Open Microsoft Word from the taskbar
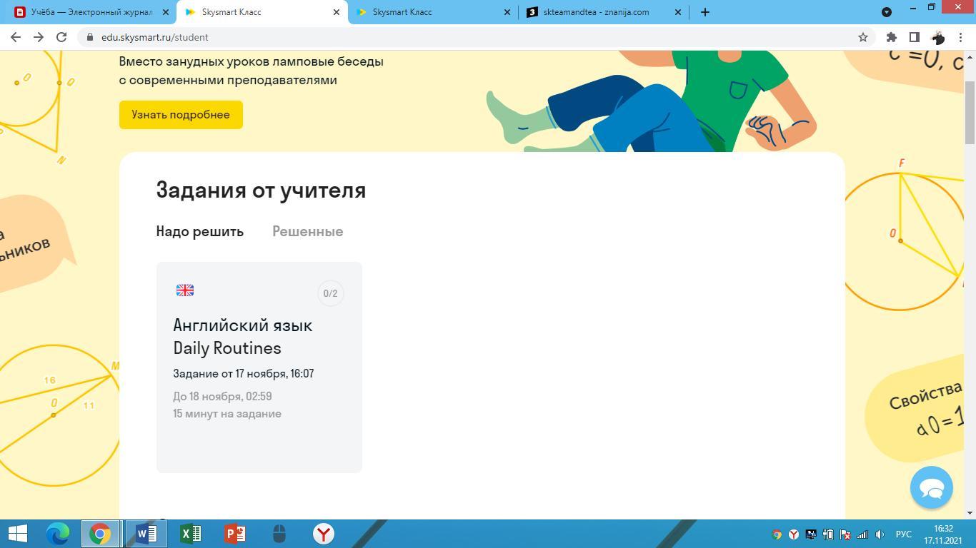The width and height of the screenshot is (976, 548). (146, 534)
